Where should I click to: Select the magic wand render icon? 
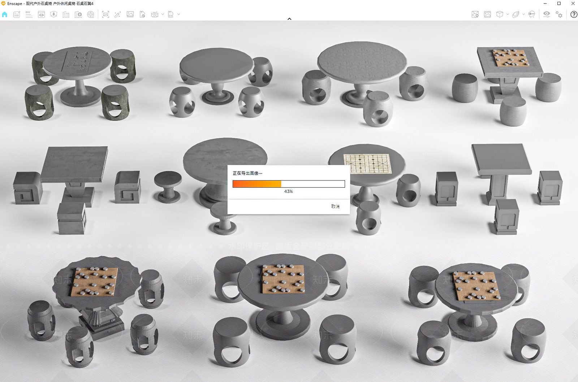coord(118,14)
